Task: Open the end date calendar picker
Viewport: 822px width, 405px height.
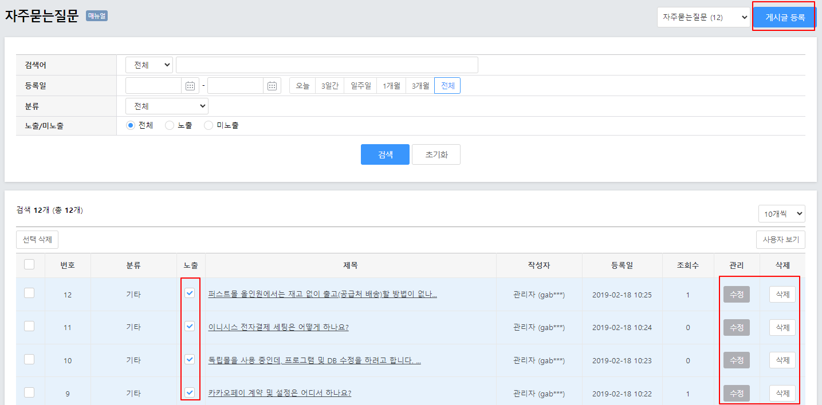Action: point(272,86)
